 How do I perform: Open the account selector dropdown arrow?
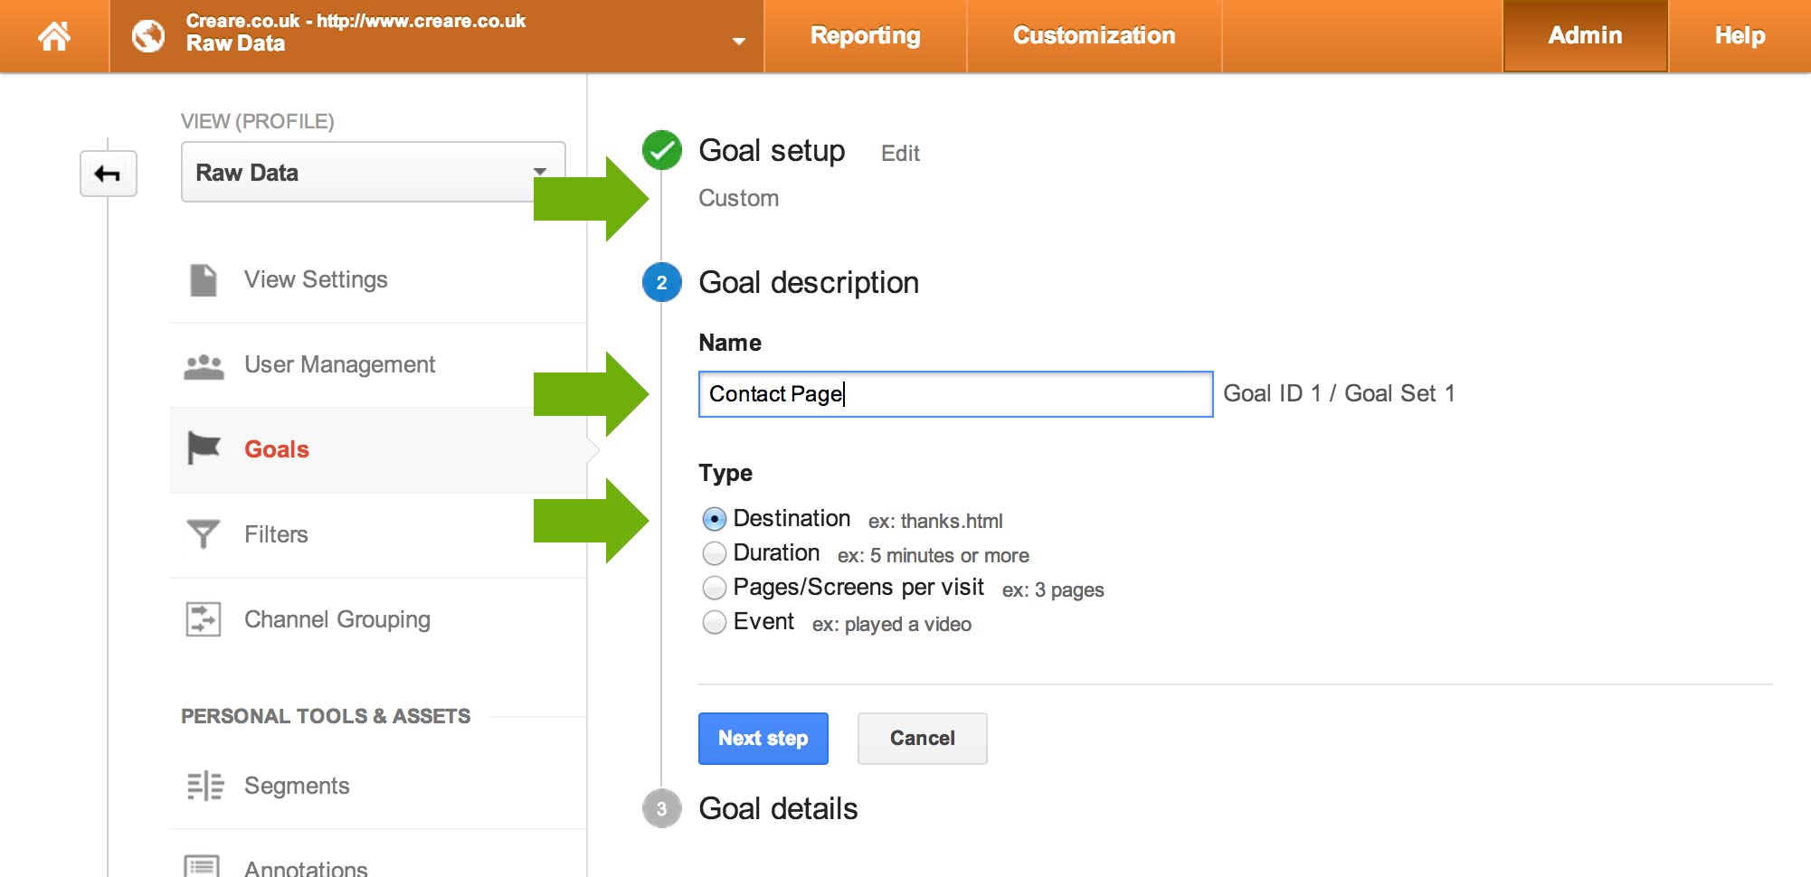[739, 41]
